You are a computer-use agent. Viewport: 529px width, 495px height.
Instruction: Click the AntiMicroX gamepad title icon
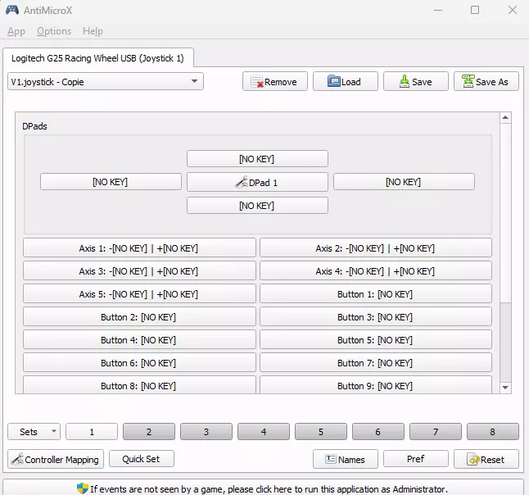[12, 10]
